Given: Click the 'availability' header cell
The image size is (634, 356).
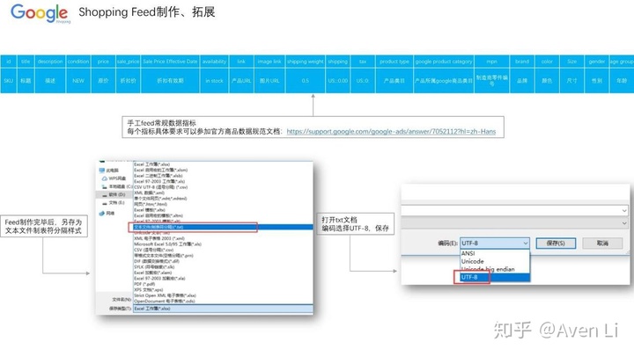Looking at the screenshot, I should click(214, 62).
